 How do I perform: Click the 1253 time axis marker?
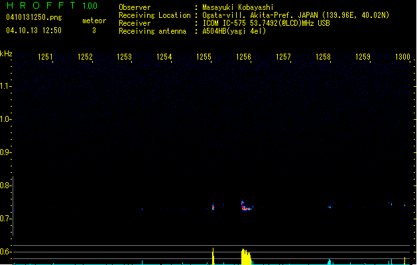pyautogui.click(x=125, y=57)
